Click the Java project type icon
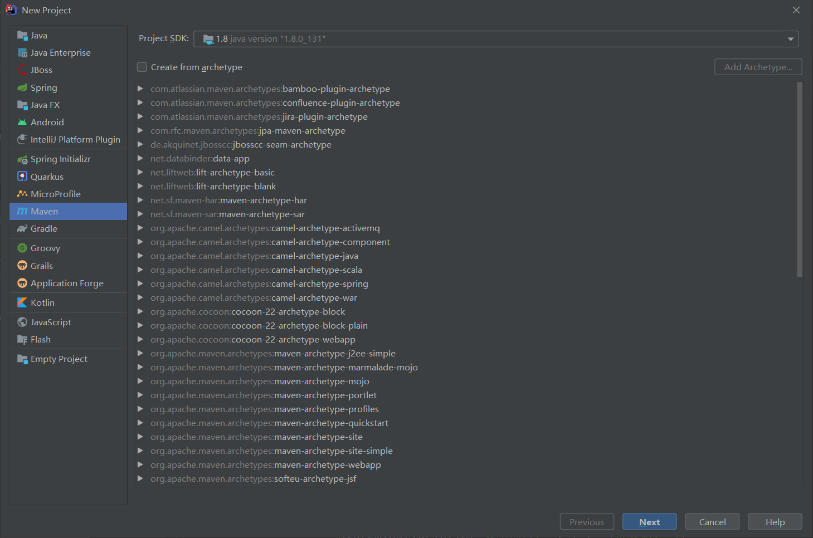Viewport: 813px width, 538px height. tap(22, 36)
